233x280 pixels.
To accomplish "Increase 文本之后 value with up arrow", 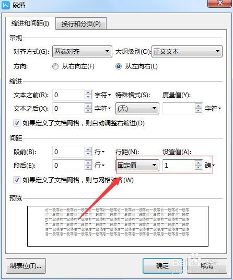I will [88, 106].
